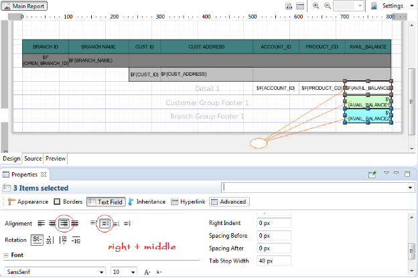Screen dimensions: 418x278
Task: Set vertical alignment to top
Action: pos(92,223)
